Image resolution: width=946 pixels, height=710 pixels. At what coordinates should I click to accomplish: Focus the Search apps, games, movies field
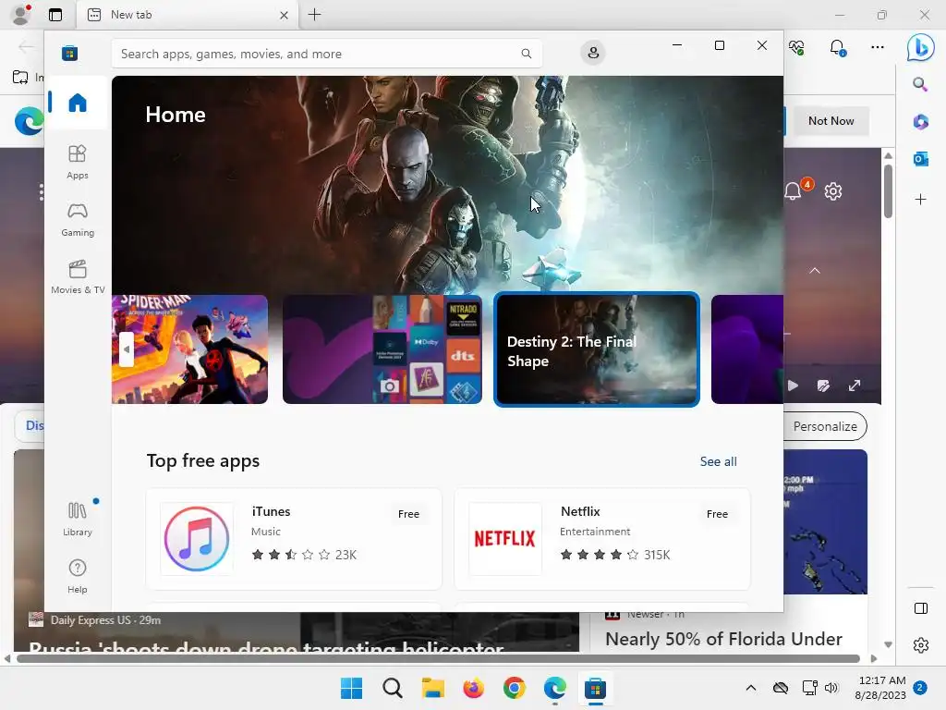pos(326,54)
